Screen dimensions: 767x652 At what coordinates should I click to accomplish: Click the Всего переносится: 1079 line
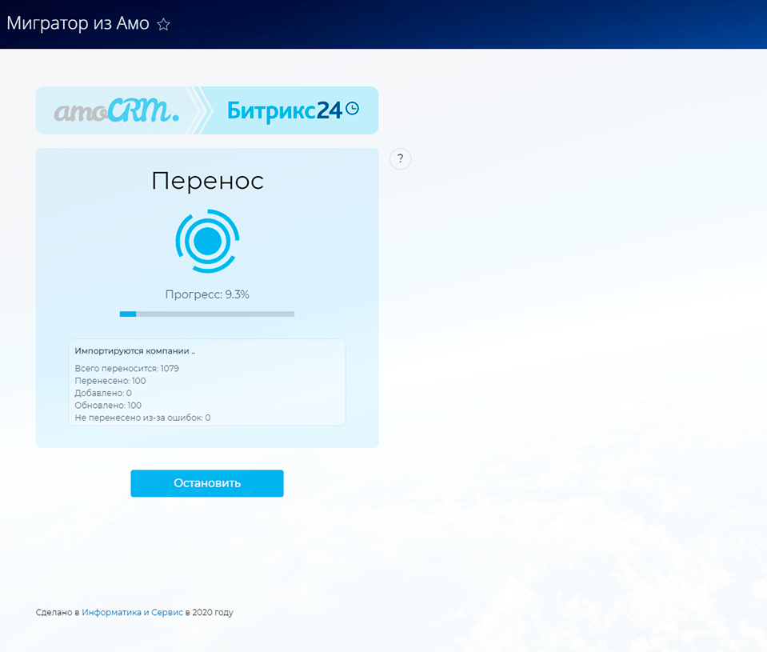pos(126,369)
